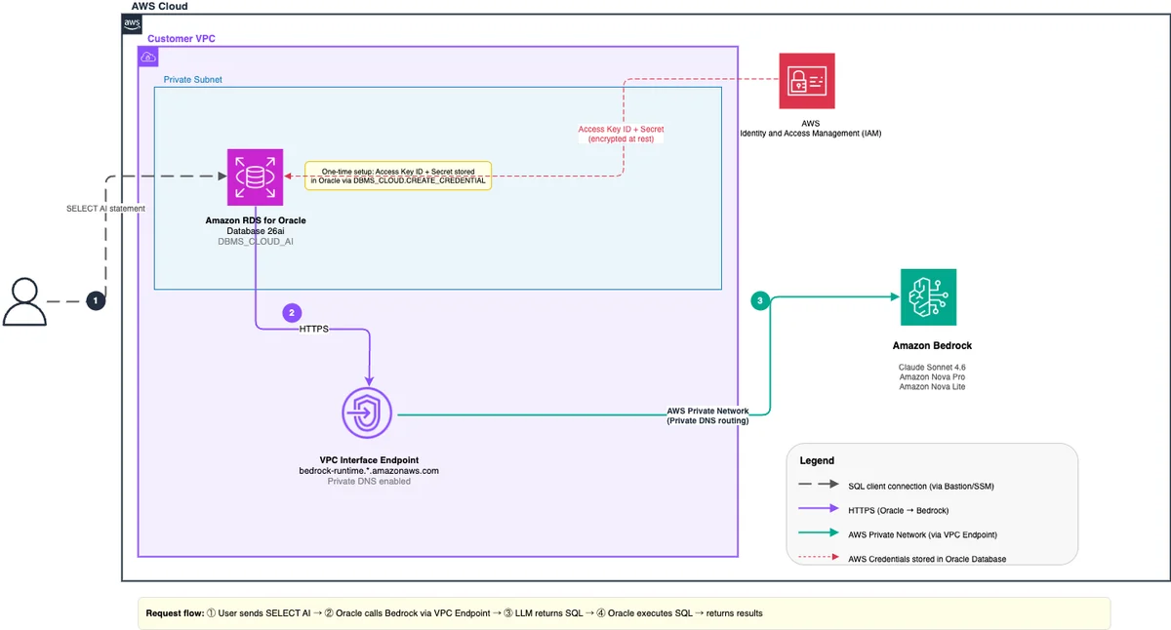This screenshot has width=1171, height=630.
Task: Click the AWS Cloud logo icon
Action: 132,24
